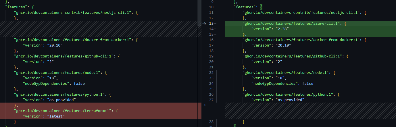Click the node:1 feature on line 22
The image size is (396, 127).
click(x=289, y=73)
